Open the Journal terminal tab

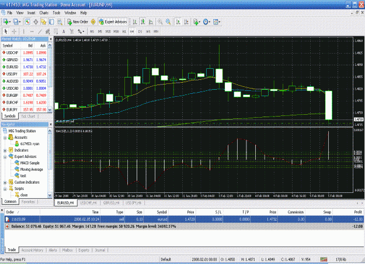[100, 250]
